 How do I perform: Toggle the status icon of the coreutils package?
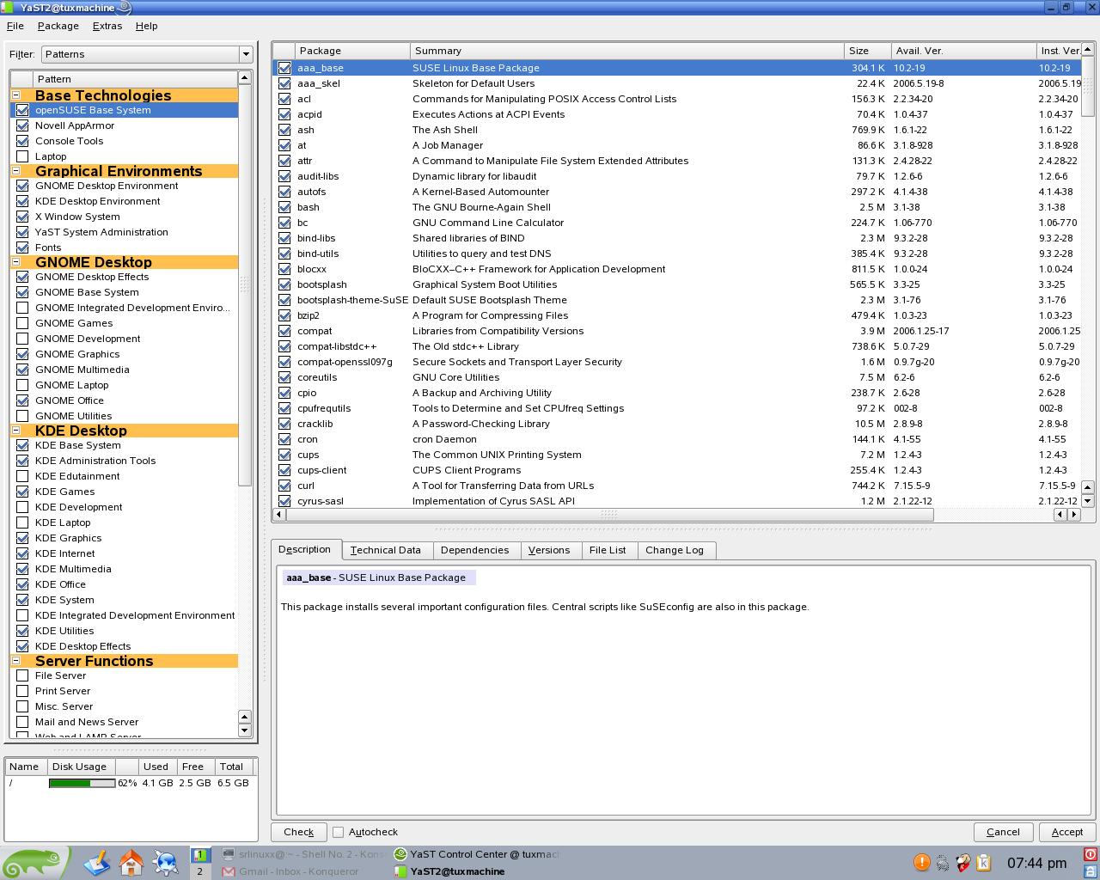pos(284,377)
